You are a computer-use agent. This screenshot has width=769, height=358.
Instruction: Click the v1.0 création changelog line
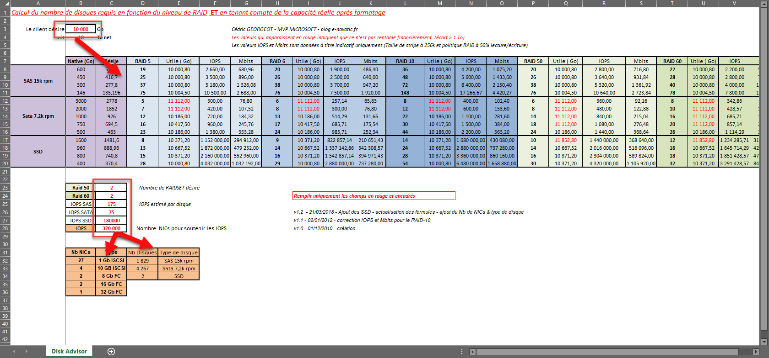325,228
